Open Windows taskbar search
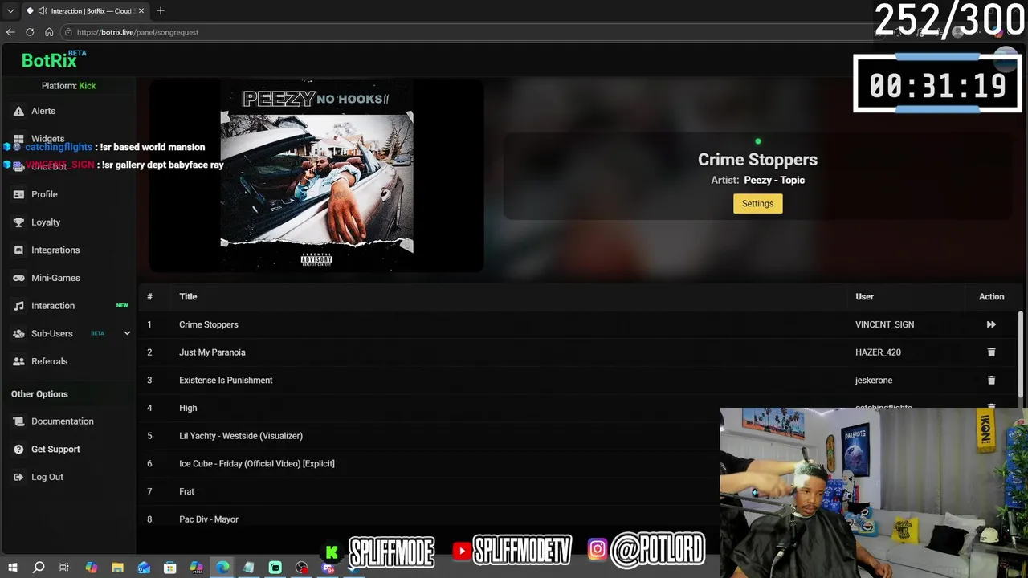This screenshot has width=1028, height=578. pos(38,568)
